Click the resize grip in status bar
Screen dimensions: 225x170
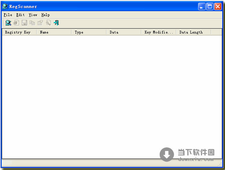click(x=220, y=164)
